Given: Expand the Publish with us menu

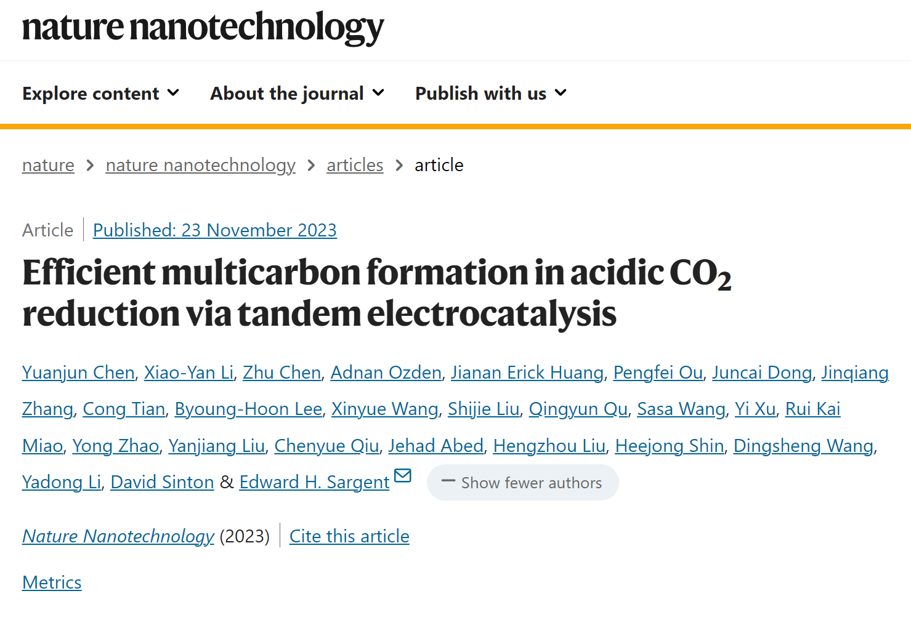Looking at the screenshot, I should pyautogui.click(x=491, y=94).
